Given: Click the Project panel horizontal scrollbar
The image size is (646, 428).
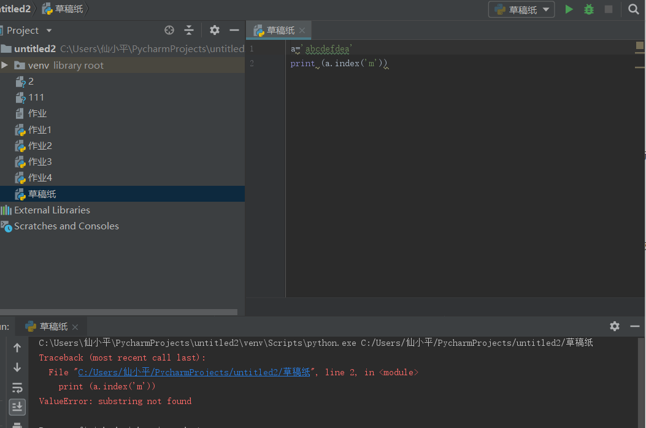Looking at the screenshot, I should coord(118,312).
